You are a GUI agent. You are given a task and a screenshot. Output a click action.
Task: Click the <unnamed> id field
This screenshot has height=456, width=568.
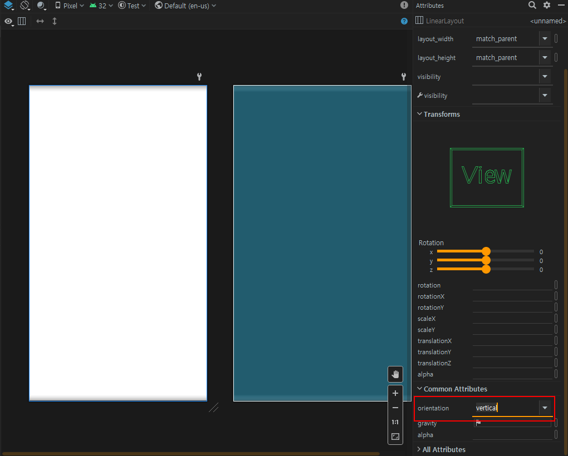click(x=548, y=21)
